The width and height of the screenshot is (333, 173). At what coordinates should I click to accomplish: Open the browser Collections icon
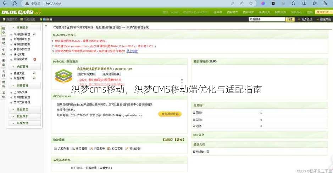pyautogui.click(x=325, y=3)
